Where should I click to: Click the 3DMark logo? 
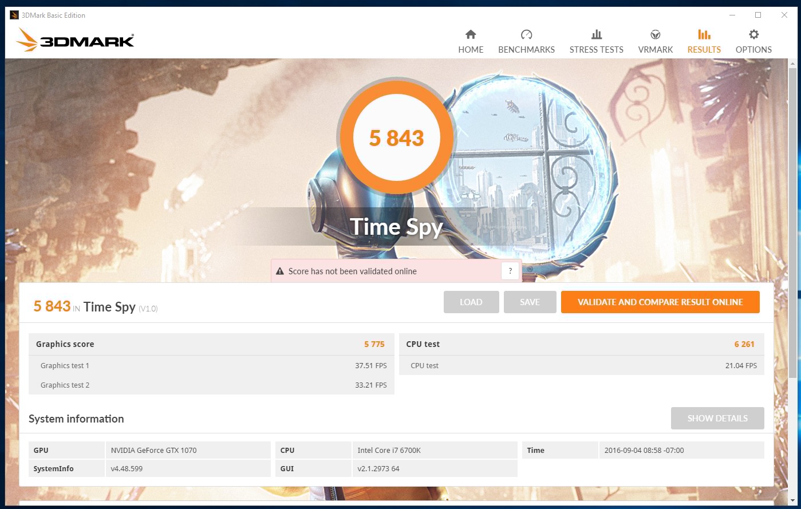pyautogui.click(x=75, y=40)
